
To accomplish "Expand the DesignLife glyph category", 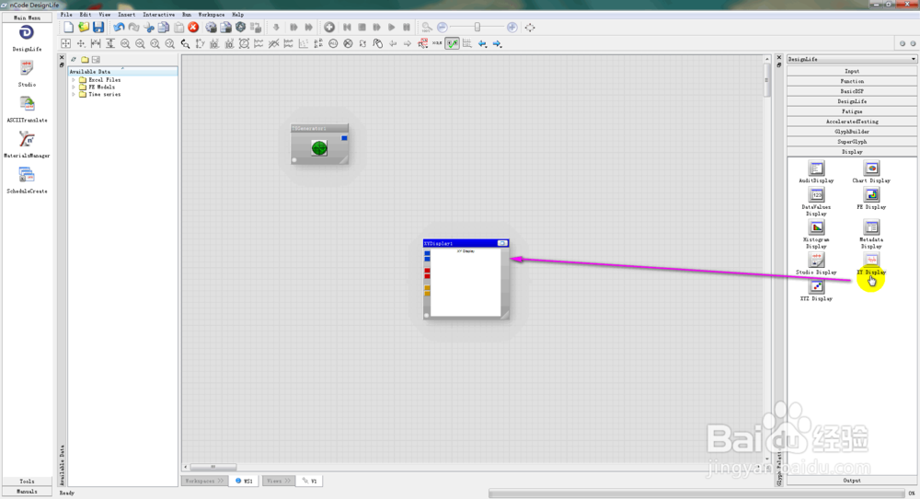I will [852, 101].
